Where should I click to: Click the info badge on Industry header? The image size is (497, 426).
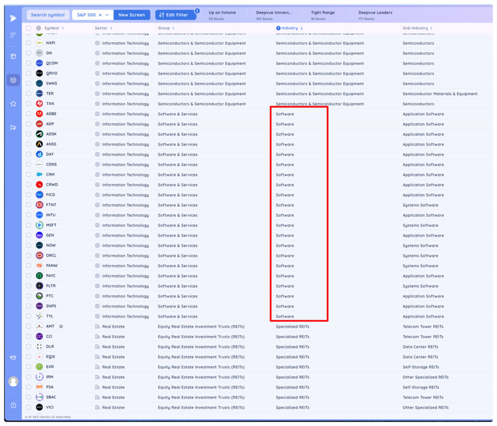(278, 28)
